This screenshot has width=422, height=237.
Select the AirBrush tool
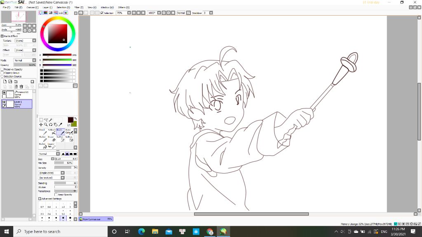coord(52,132)
